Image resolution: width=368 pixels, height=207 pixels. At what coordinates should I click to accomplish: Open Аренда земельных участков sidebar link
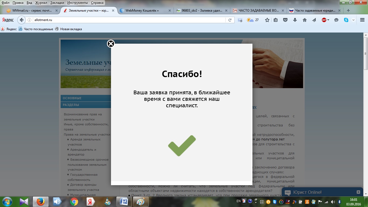coord(84,142)
